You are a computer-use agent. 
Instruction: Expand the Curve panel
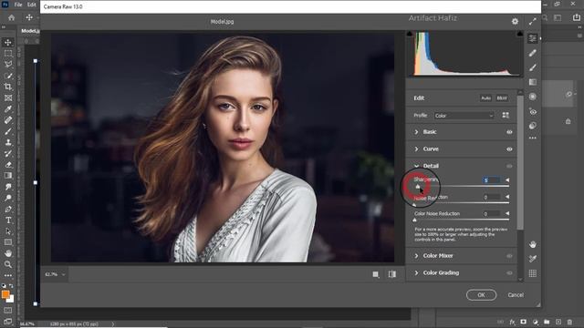pos(416,149)
